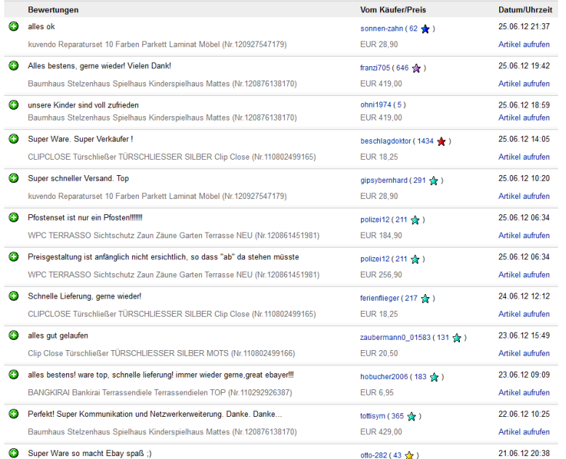Screen dimensions: 566x459
Task: Open 'Artikel aufrufen' for 25.06.12 21:37 entry
Action: point(524,44)
